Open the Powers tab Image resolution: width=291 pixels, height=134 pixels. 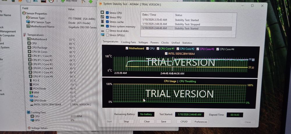(155, 43)
